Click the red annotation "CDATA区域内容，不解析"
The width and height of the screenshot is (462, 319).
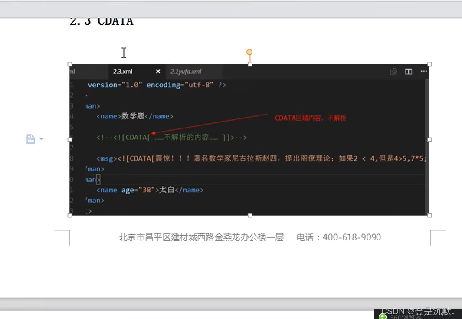point(310,118)
